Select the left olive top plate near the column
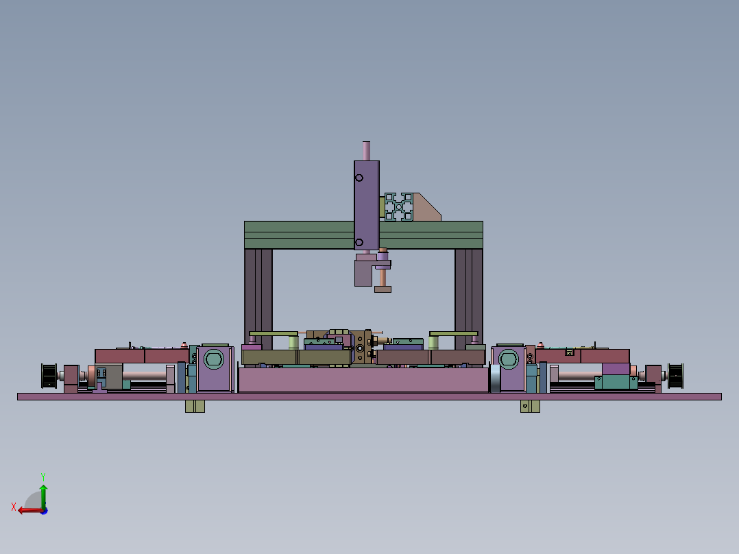This screenshot has width=739, height=554. point(274,334)
